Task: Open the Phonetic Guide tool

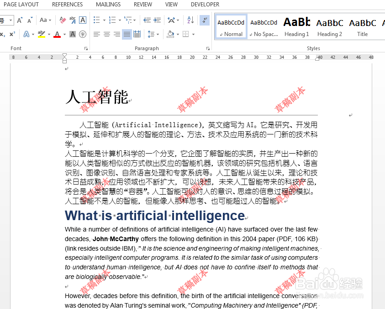Action: pyautogui.click(x=73, y=20)
